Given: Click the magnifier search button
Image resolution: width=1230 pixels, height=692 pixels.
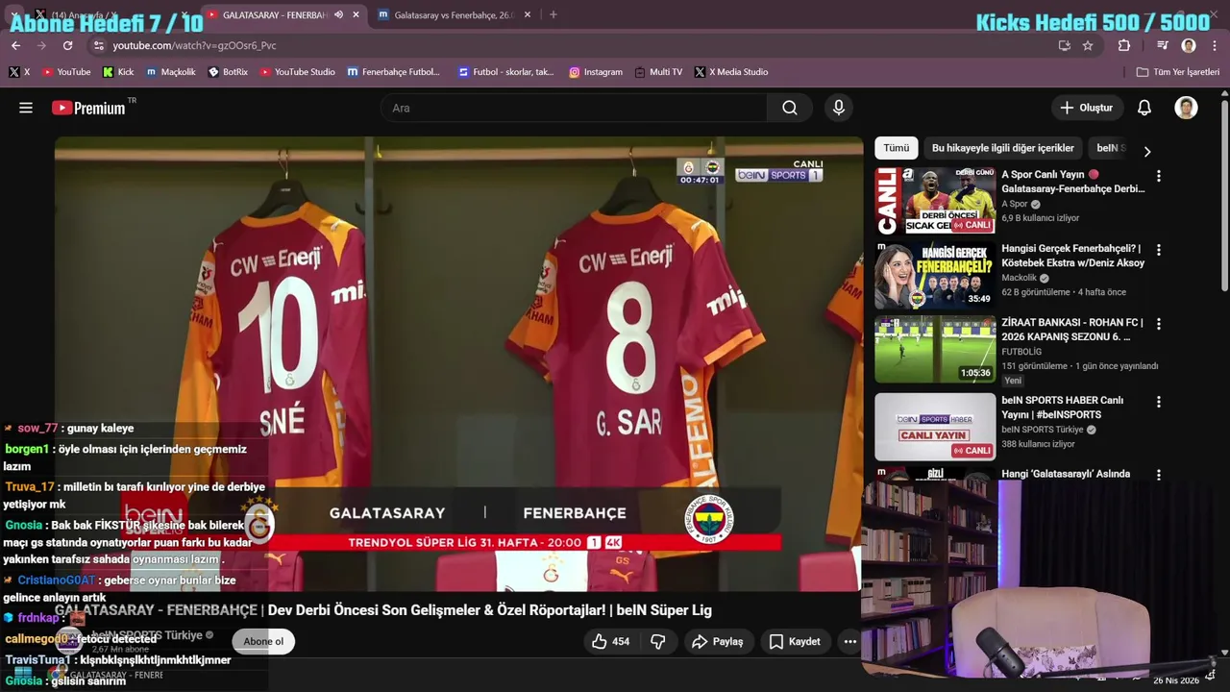Looking at the screenshot, I should (790, 108).
